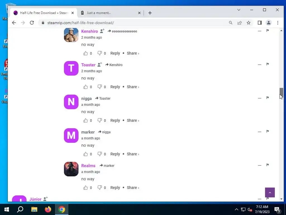Click Realms' wizard avatar picture
Image resolution: width=286 pixels, height=215 pixels.
pos(71,169)
